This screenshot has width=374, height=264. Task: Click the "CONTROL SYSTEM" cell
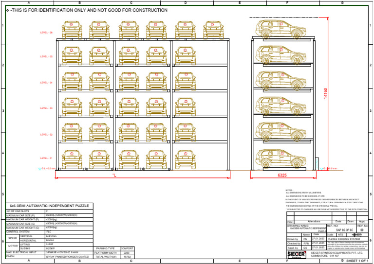tap(25, 232)
